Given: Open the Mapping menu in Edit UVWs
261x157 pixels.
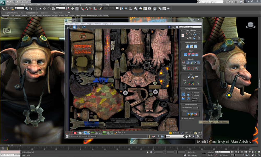Looking at the screenshot, I should pos(90,24).
